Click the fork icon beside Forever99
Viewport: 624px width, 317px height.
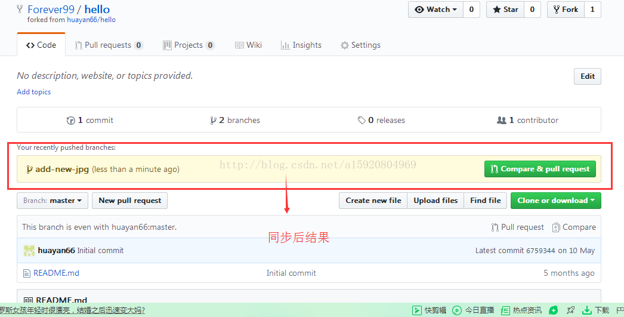[x=20, y=9]
